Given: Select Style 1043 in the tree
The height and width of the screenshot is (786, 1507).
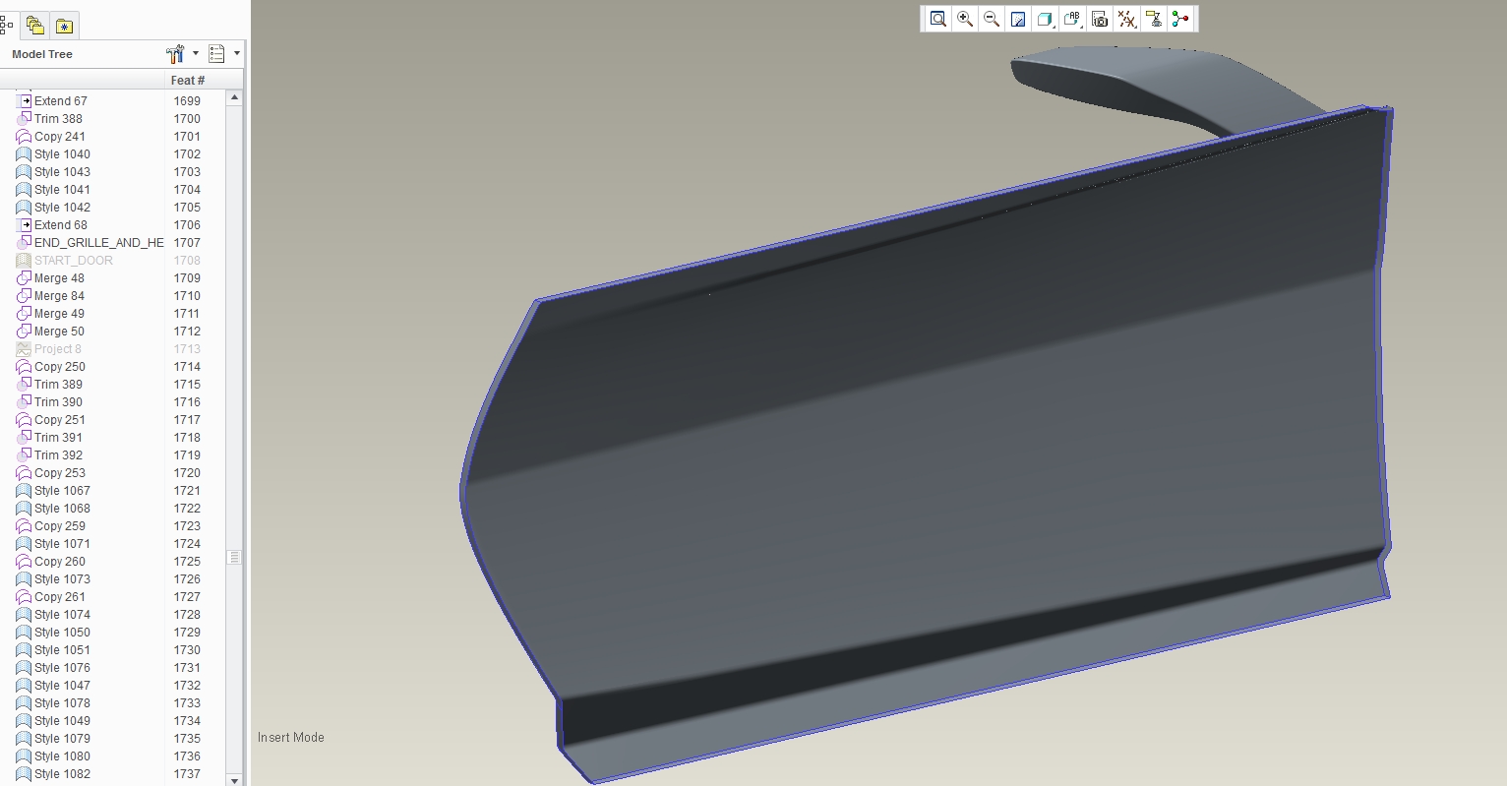Looking at the screenshot, I should [x=62, y=172].
